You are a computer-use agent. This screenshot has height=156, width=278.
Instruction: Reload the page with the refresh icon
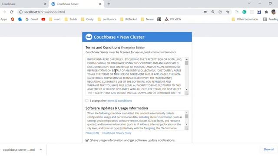(x=12, y=12)
